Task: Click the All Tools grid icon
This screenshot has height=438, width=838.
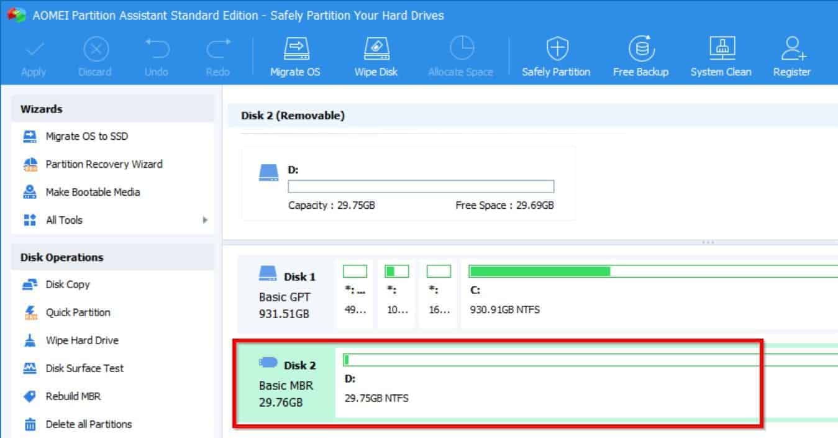Action: [30, 220]
